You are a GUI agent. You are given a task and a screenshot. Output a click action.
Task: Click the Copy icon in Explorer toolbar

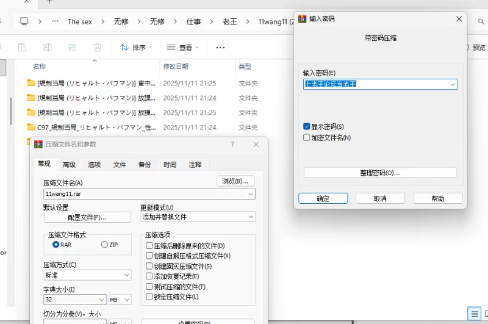[22, 47]
